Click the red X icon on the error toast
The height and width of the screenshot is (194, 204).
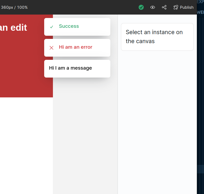click(51, 48)
